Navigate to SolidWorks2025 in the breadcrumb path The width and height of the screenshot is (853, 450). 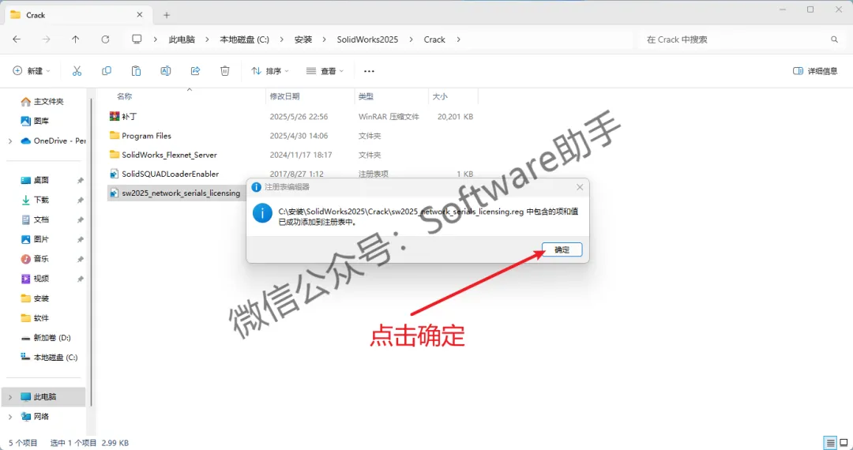pos(367,39)
